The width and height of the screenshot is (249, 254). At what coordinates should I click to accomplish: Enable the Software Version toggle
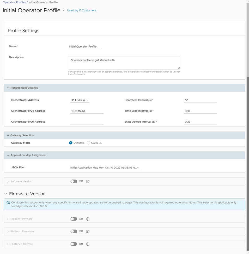click(74, 181)
